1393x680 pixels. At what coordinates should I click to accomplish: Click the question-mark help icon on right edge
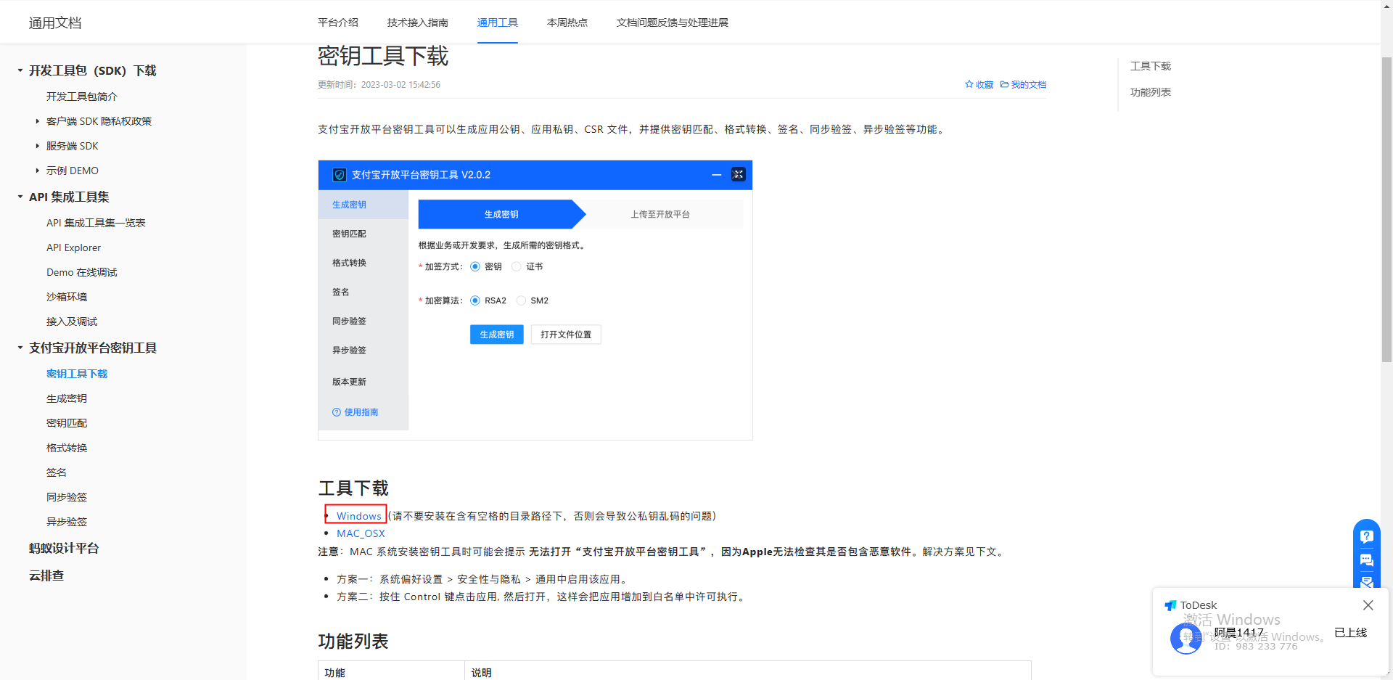pos(1367,536)
